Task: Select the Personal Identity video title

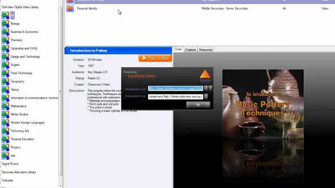Action: [x=87, y=8]
